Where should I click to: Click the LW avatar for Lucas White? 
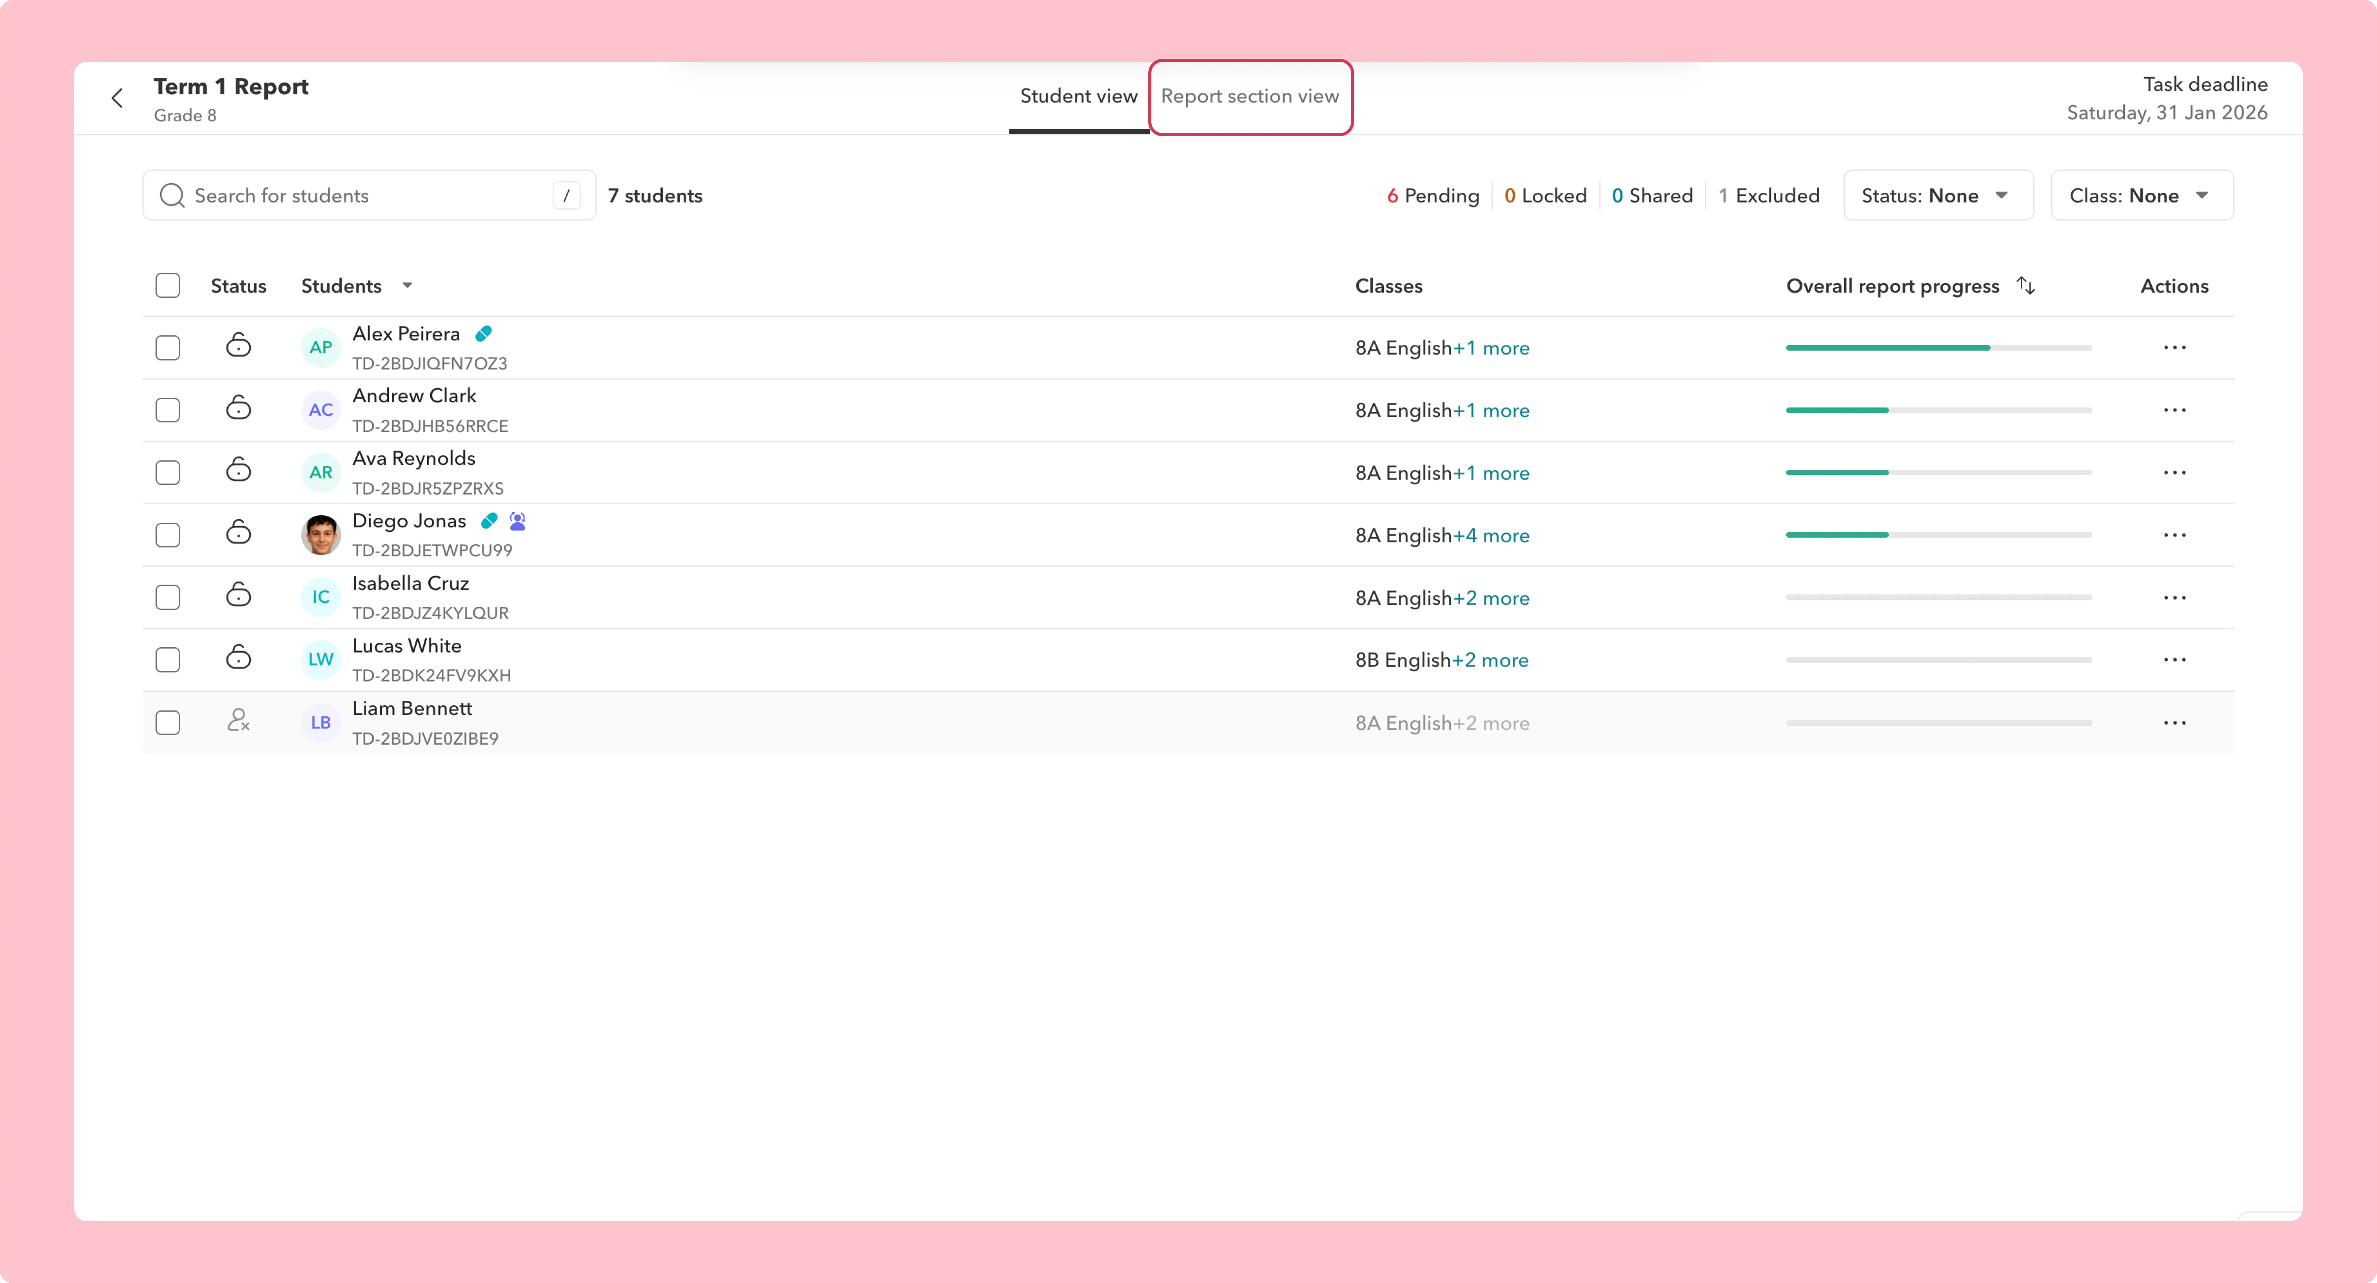click(321, 660)
